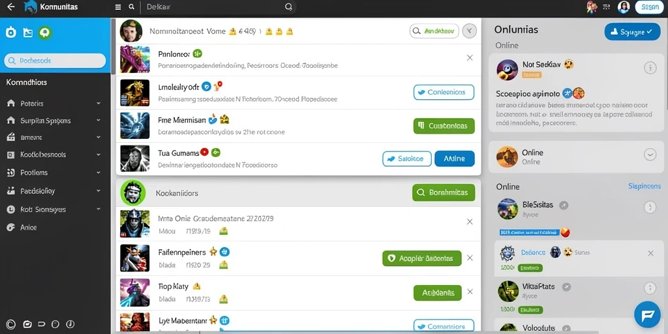Open the Fme Mremnisan thumbnail

134,126
